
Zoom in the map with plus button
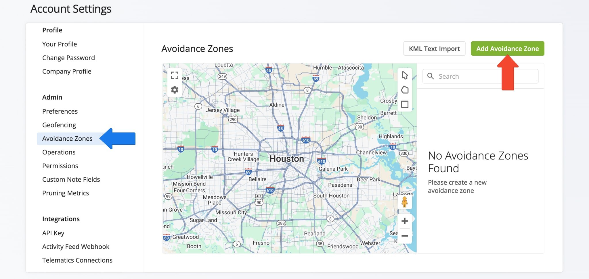(x=405, y=221)
